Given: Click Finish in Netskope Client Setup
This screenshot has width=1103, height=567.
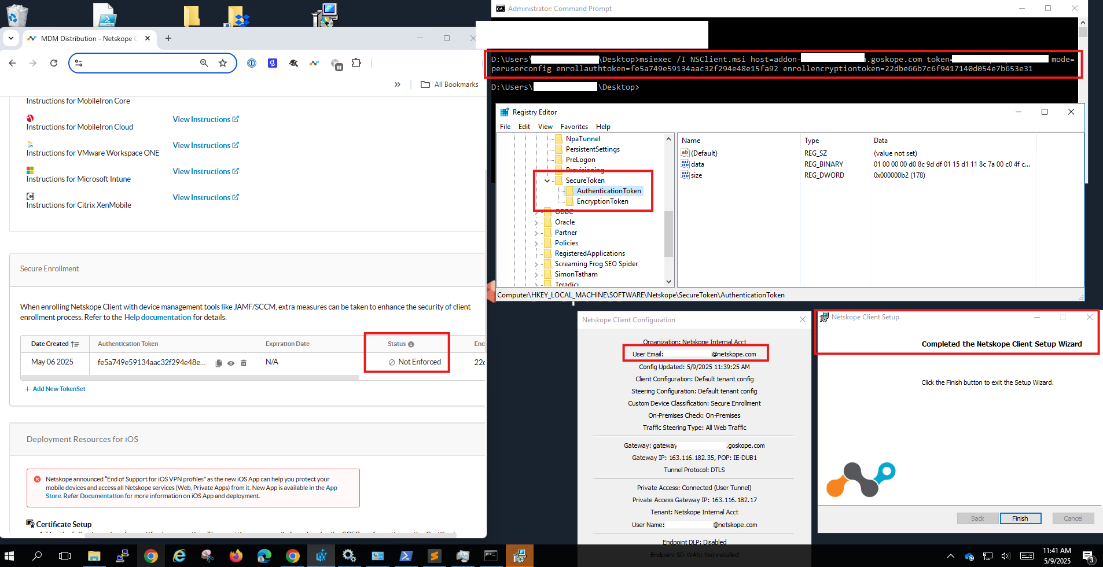Looking at the screenshot, I should (1020, 518).
